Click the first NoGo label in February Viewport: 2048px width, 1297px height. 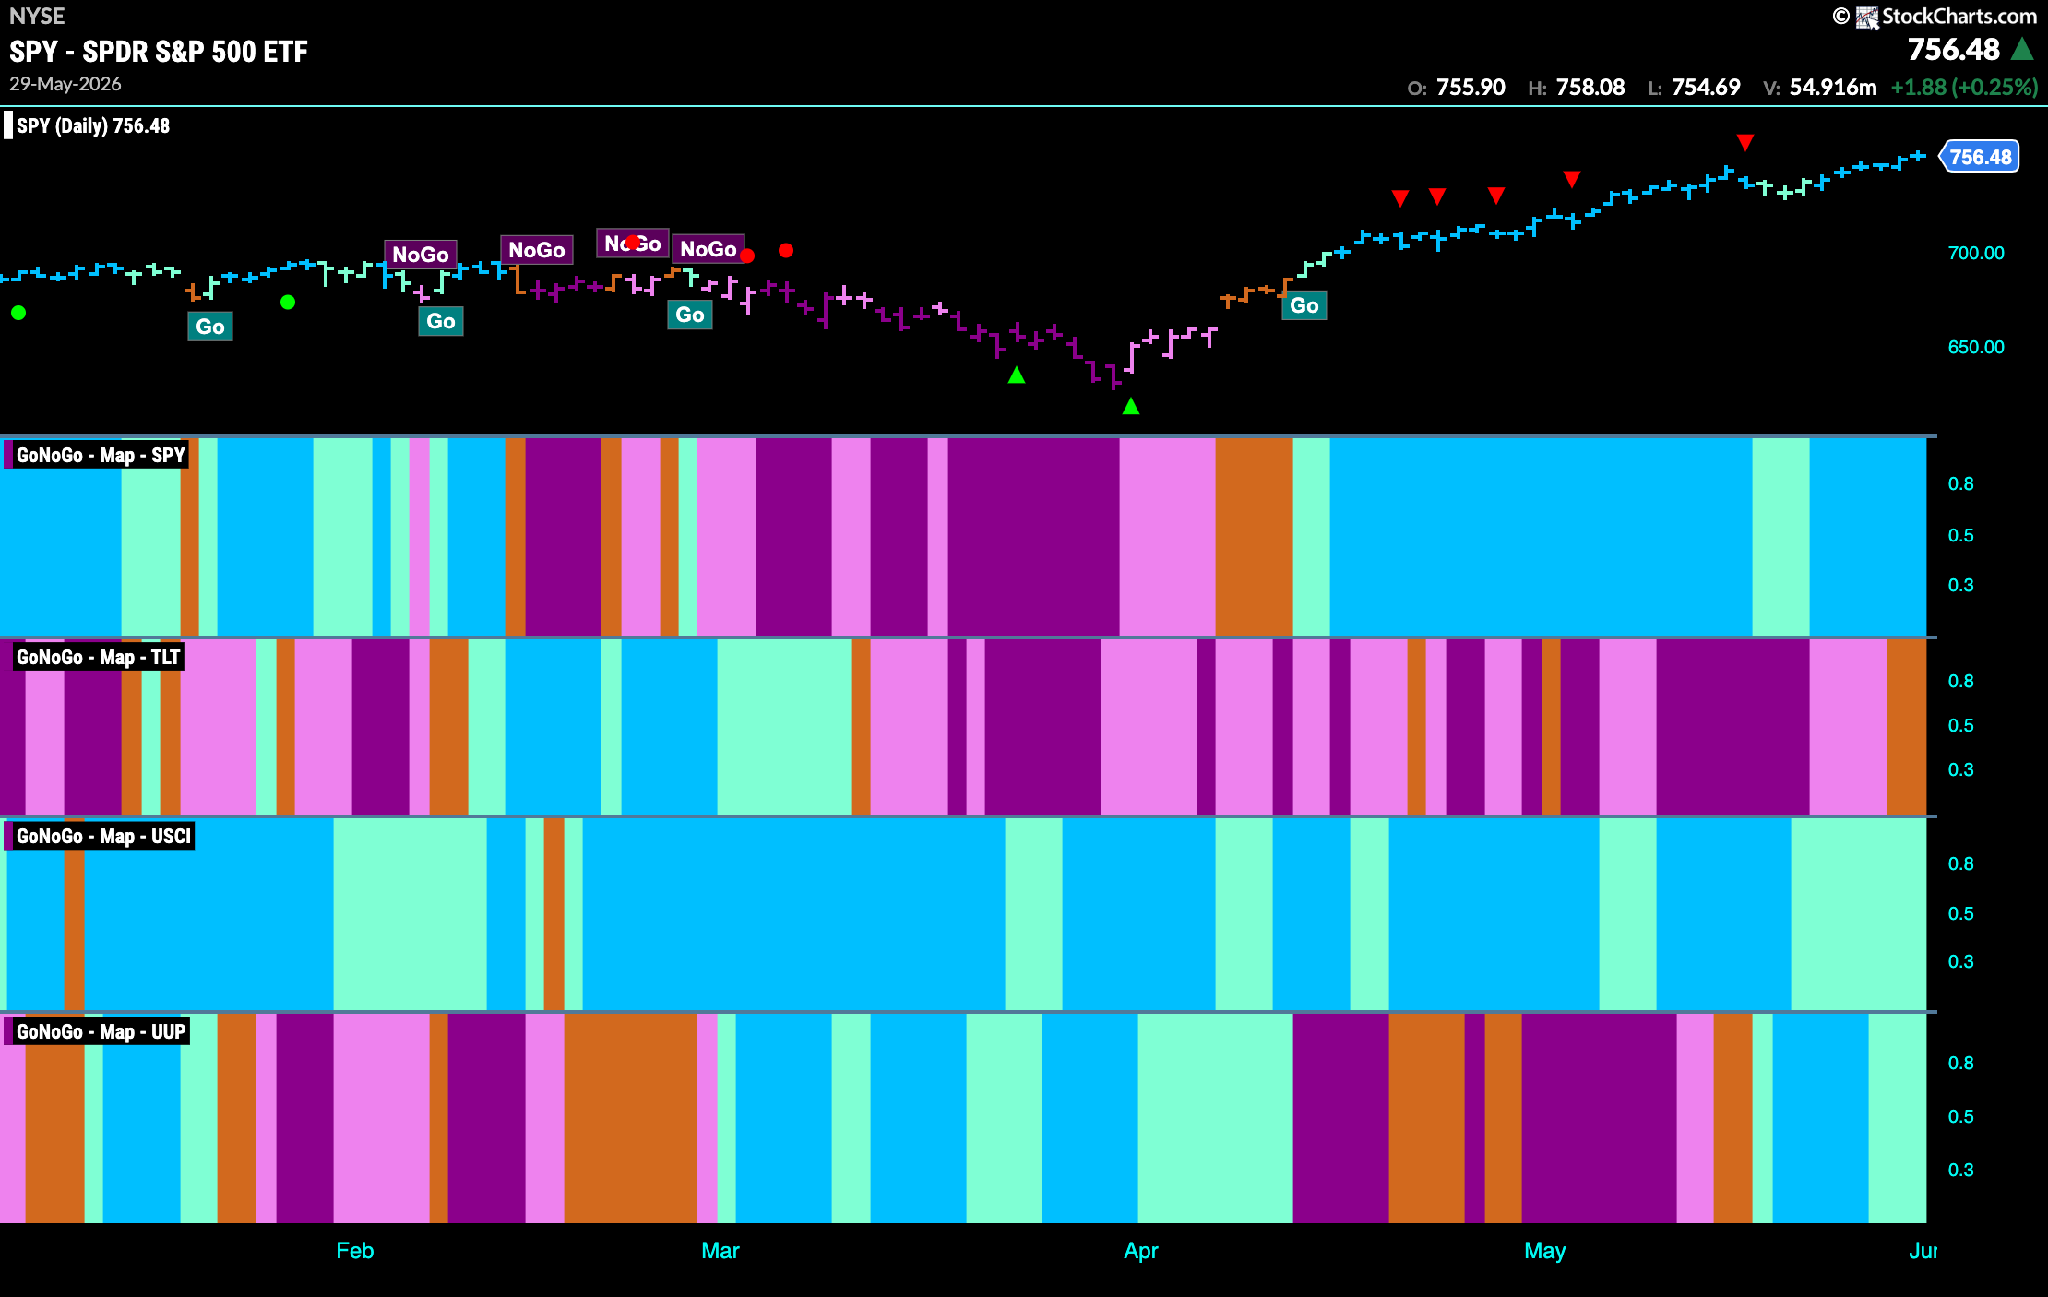pos(420,255)
